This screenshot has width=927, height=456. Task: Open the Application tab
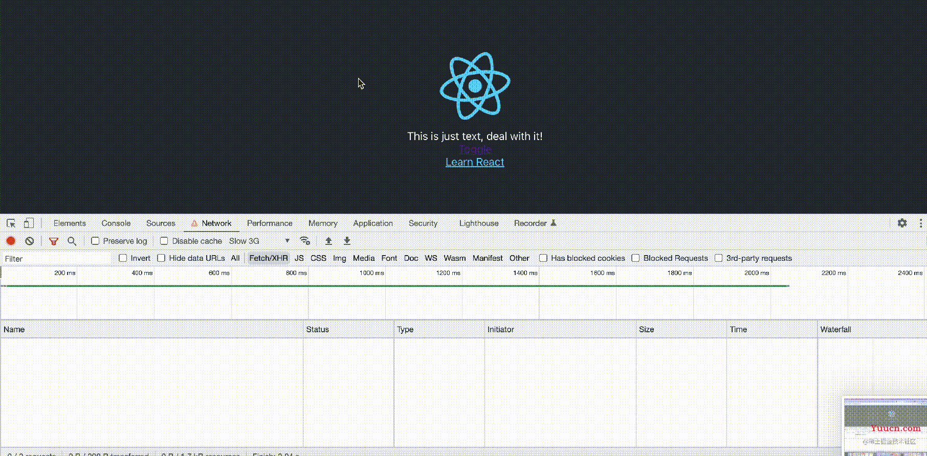(373, 223)
